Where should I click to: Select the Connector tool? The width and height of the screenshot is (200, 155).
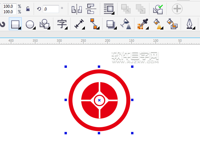pos(94,24)
